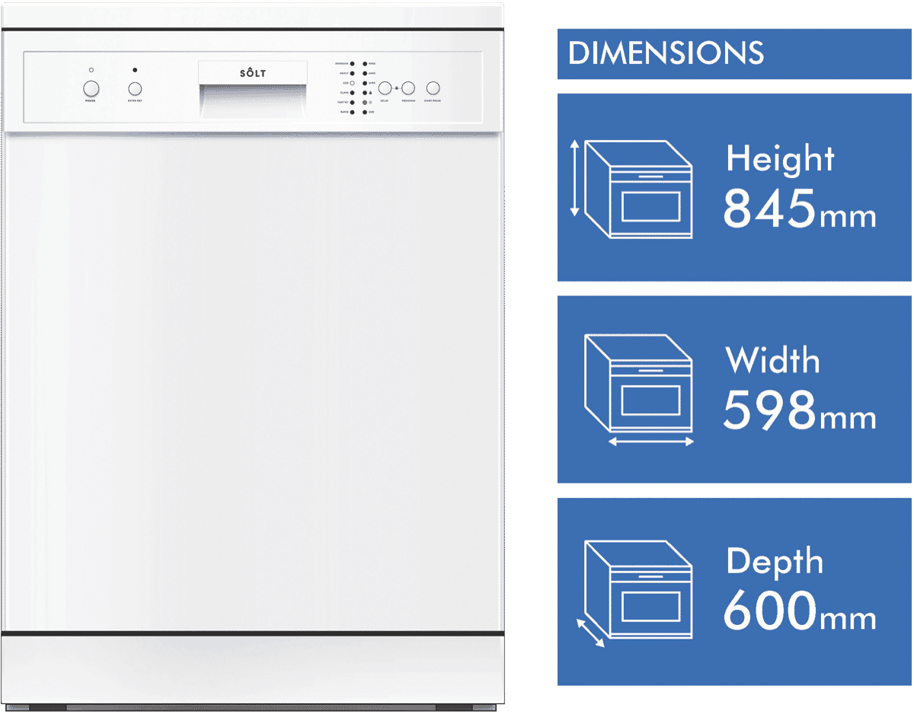Screen dimensions: 914x714
Task: Toggle the END cycle indicator light
Action: (364, 112)
